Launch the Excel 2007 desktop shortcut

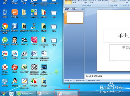tap(24, 69)
